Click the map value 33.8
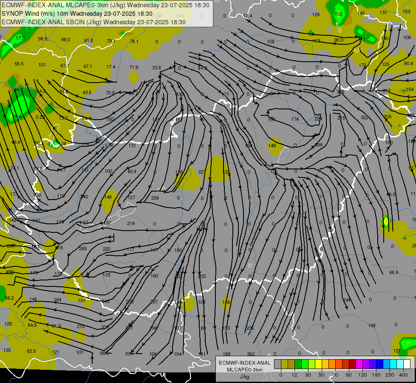The width and height of the screenshot is (416, 383). click(156, 68)
